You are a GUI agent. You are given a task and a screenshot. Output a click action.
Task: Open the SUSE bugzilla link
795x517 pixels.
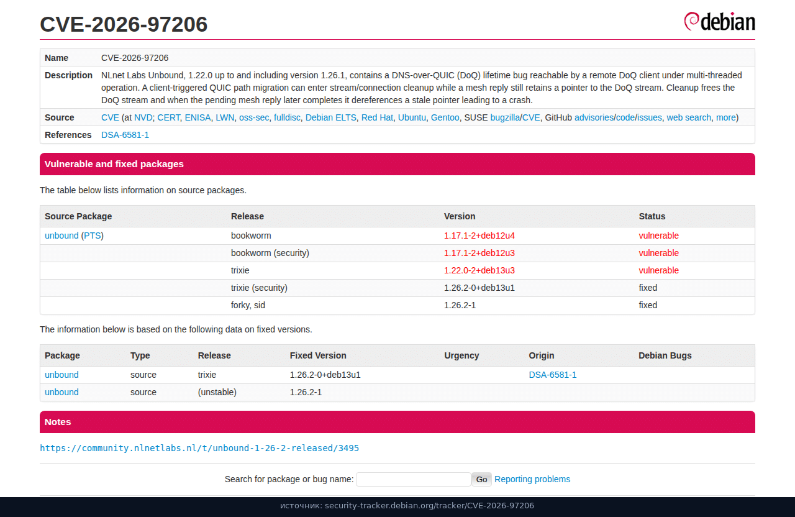(x=505, y=117)
